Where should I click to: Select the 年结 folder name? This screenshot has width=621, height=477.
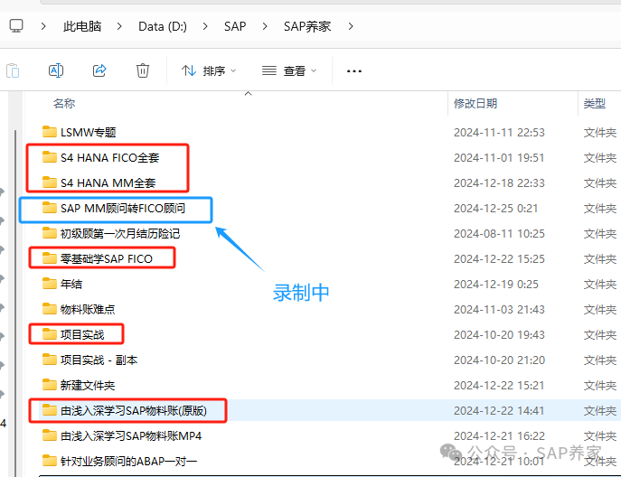click(x=71, y=285)
